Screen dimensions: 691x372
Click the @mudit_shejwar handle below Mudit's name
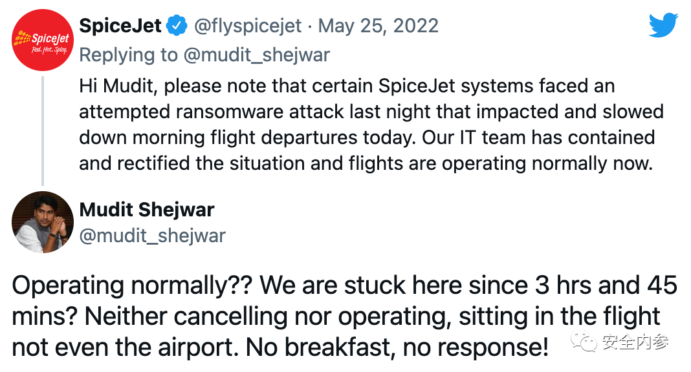pos(152,236)
